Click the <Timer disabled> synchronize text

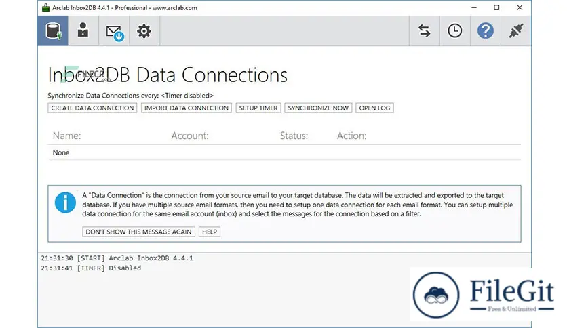[x=187, y=96]
